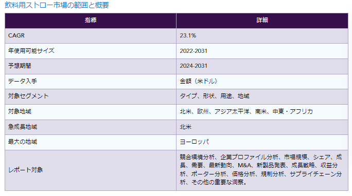Click the 急成長地域 label
This screenshot has height=196, width=352.
(x=23, y=127)
